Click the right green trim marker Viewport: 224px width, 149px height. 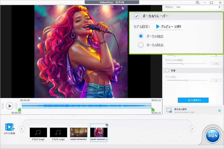(x=153, y=109)
